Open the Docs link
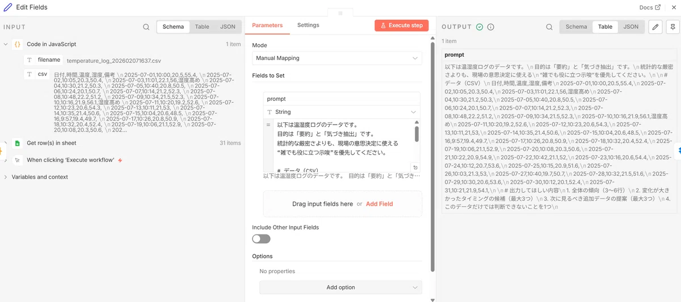681x302 pixels. [x=650, y=7]
